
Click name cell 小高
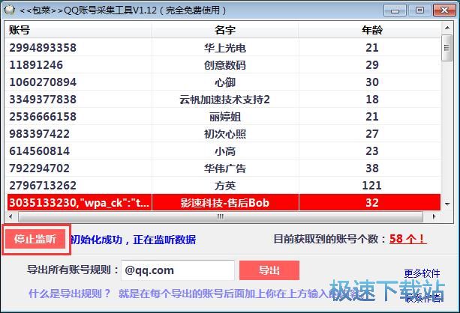coord(225,151)
